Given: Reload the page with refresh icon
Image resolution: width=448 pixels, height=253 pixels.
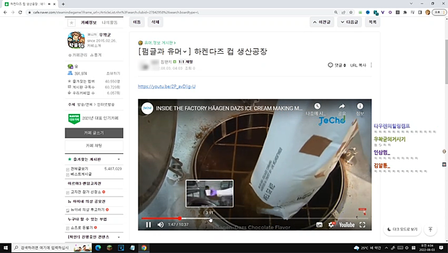Looking at the screenshot, I should coord(20,12).
